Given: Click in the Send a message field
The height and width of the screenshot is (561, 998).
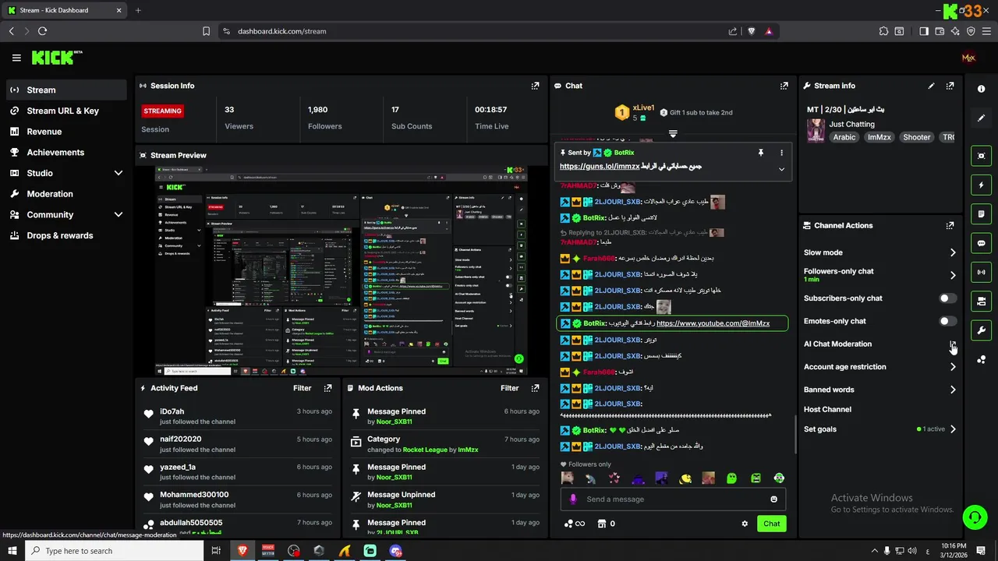Looking at the screenshot, I should 672,499.
